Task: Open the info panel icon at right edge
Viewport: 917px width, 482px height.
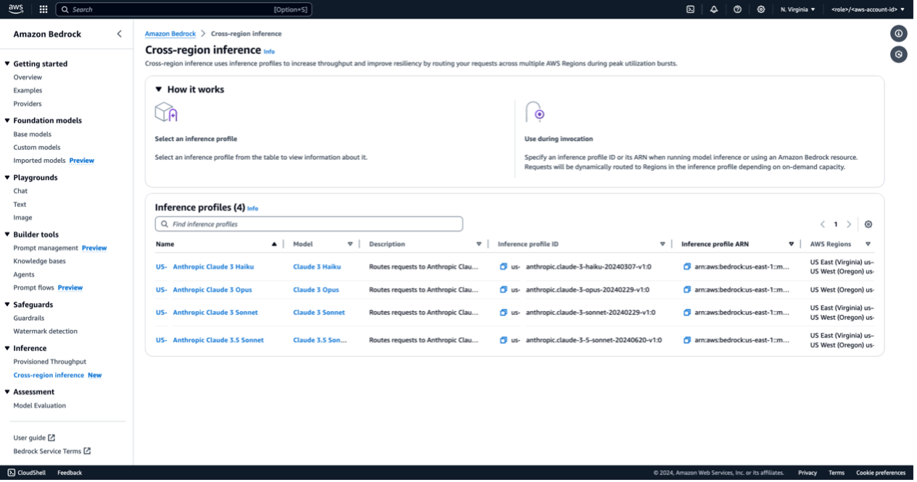Action: (898, 33)
